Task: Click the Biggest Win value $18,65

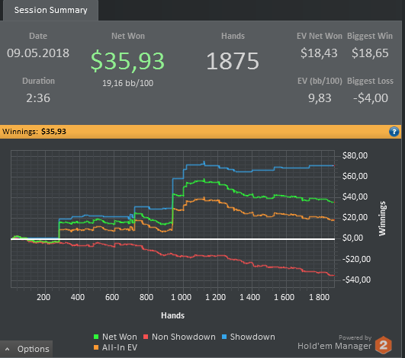Action: click(370, 53)
